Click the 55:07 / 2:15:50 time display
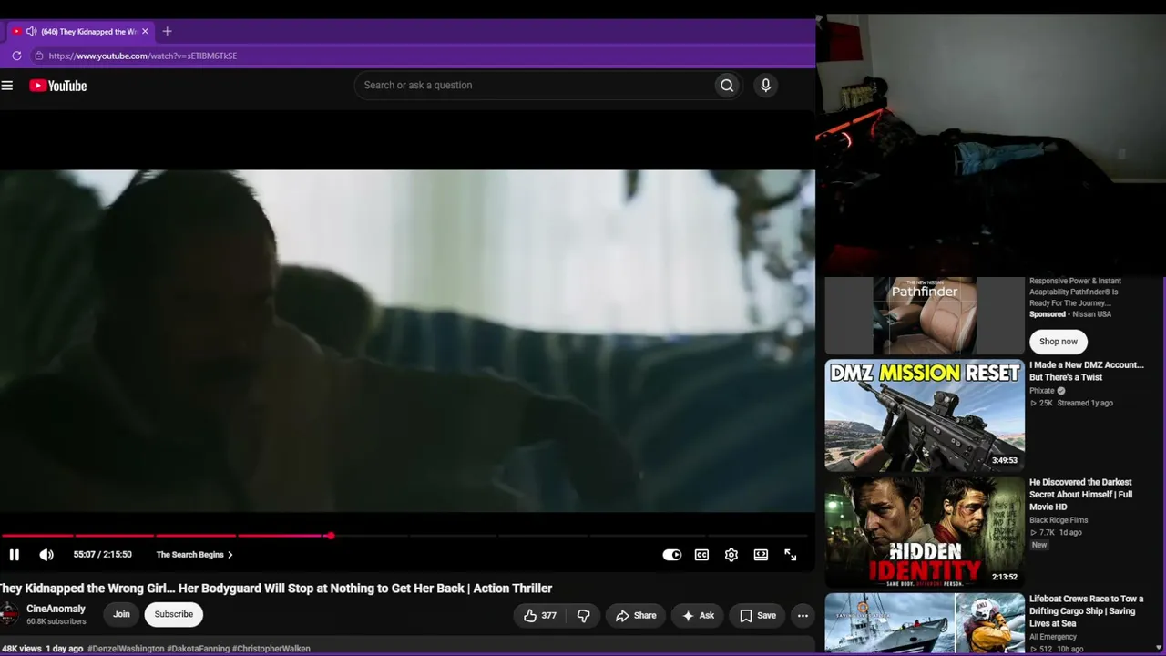 [x=103, y=555]
